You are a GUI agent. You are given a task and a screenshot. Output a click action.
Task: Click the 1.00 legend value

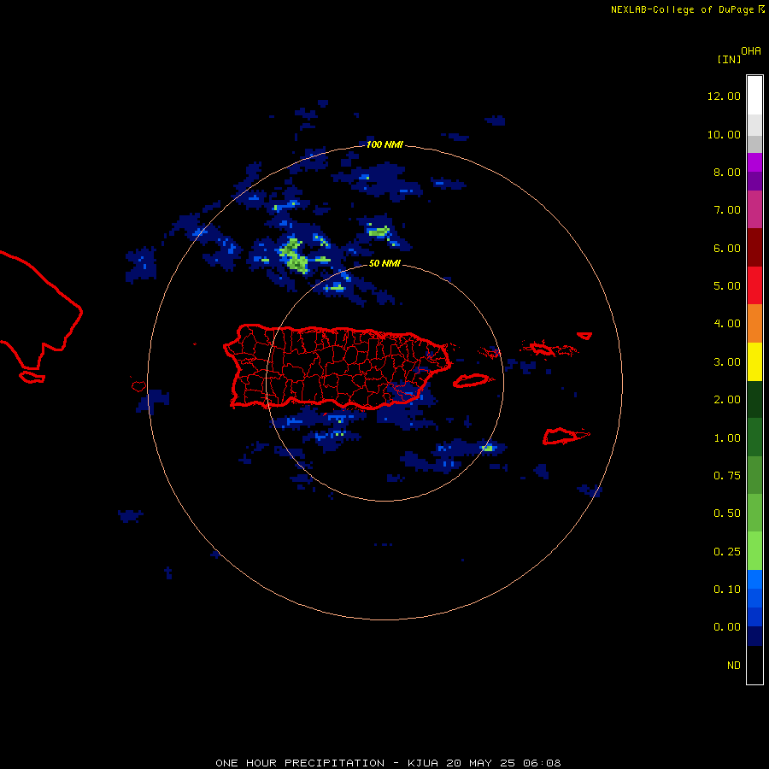click(727, 438)
